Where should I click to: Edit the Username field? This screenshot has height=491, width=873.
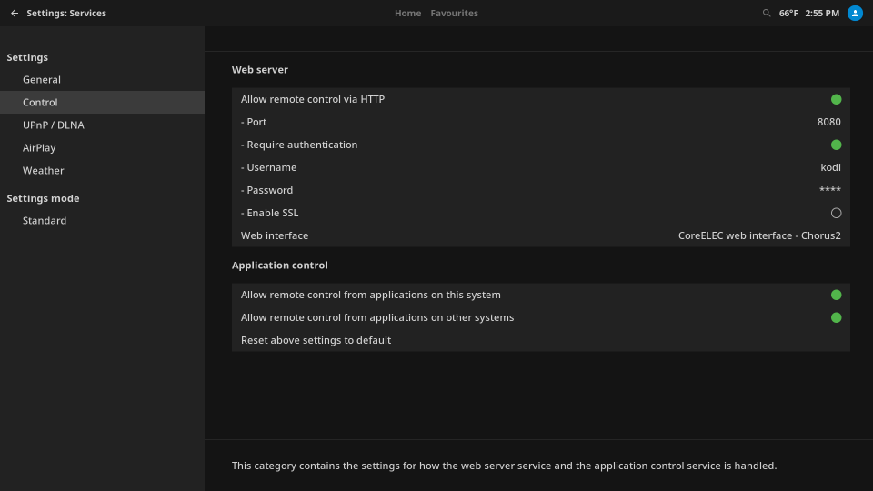coord(540,167)
